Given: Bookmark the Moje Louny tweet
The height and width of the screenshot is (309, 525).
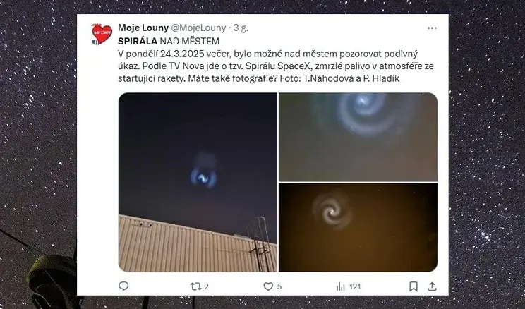Looking at the screenshot, I should (414, 286).
